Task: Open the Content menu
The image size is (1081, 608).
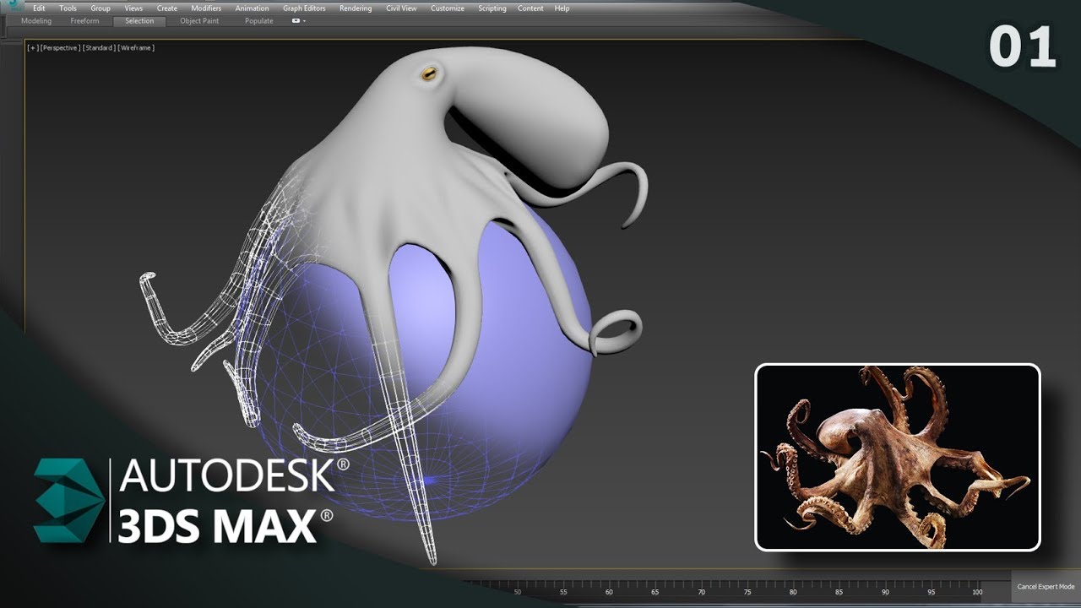Action: pyautogui.click(x=530, y=8)
